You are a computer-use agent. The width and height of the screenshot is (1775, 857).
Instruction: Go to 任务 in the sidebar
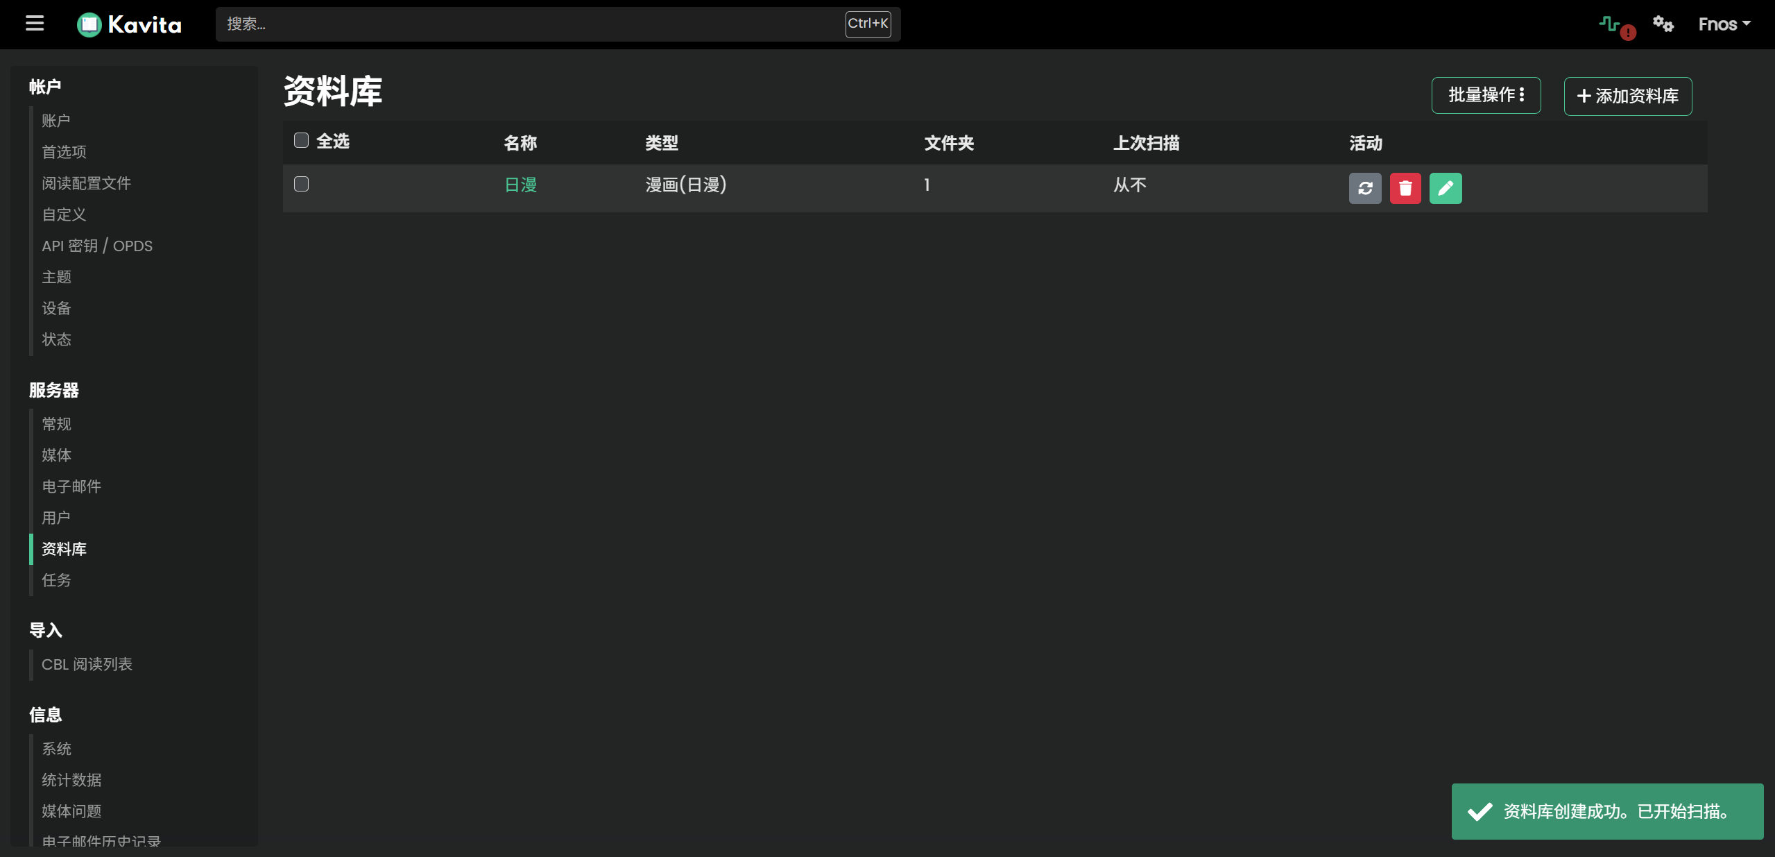click(x=56, y=580)
